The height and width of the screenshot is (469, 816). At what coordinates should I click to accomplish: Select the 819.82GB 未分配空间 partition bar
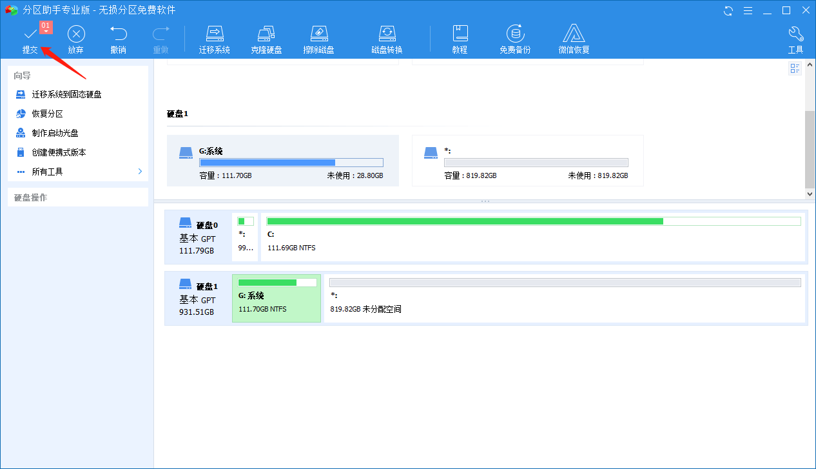565,297
